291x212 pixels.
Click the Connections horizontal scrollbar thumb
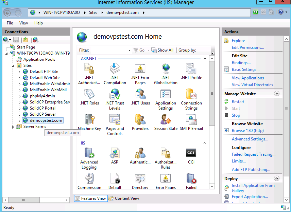tap(24, 200)
